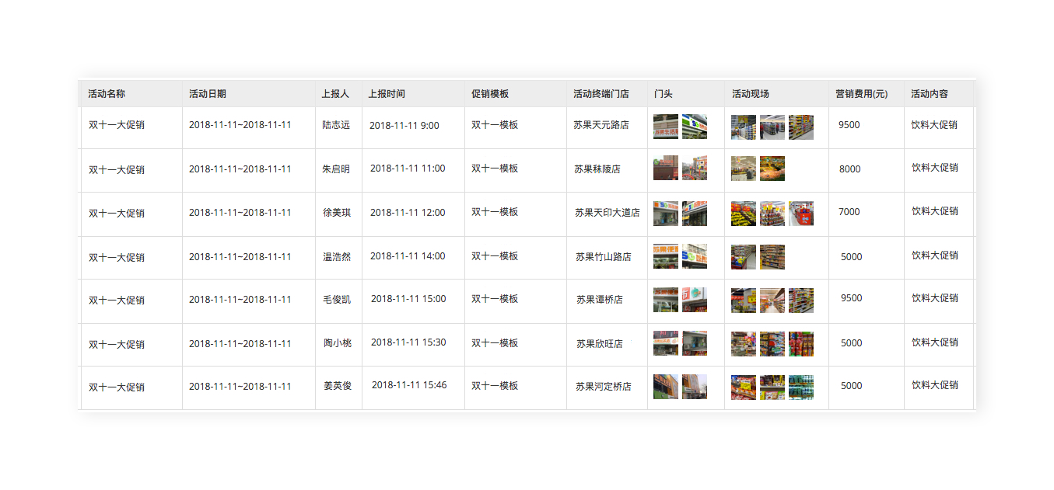Open first 门头 photo for 苏果天元路店
The width and height of the screenshot is (1054, 490).
(x=665, y=127)
